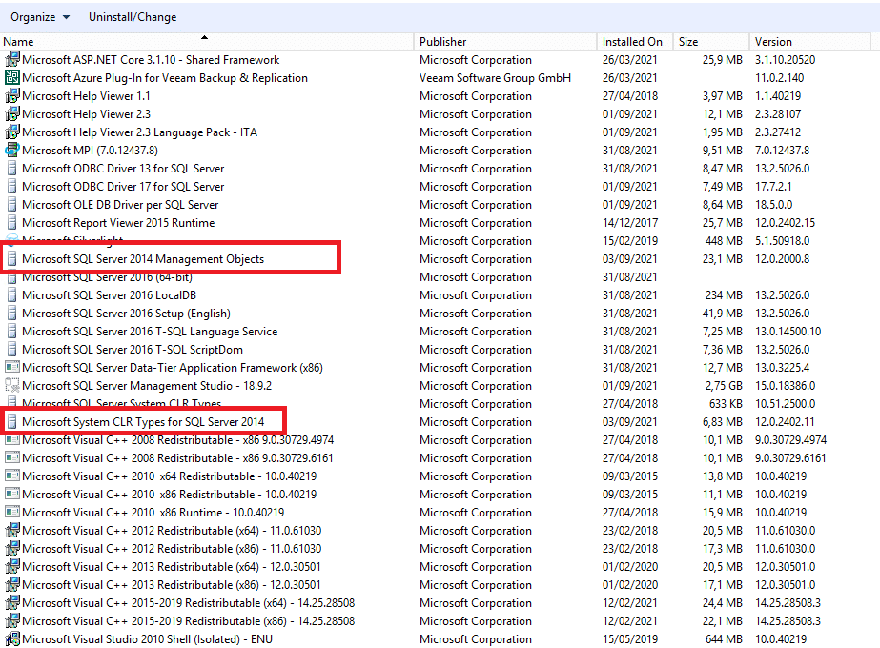
Task: Sort by the Name column header
Action: pos(207,42)
